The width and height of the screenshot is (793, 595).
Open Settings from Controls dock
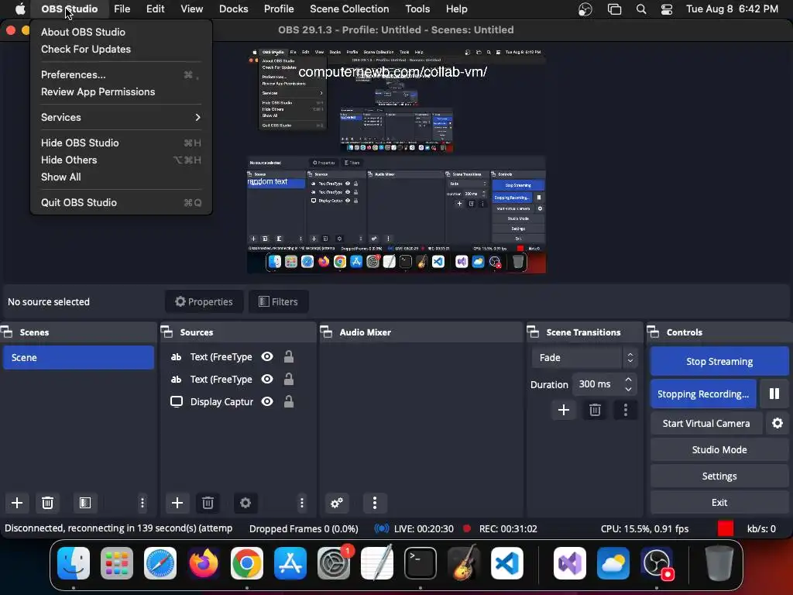tap(719, 476)
